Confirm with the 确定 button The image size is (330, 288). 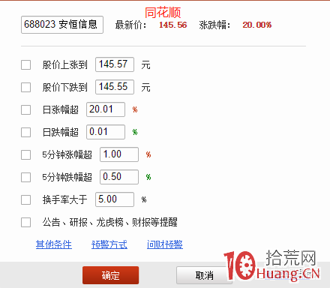pyautogui.click(x=111, y=275)
